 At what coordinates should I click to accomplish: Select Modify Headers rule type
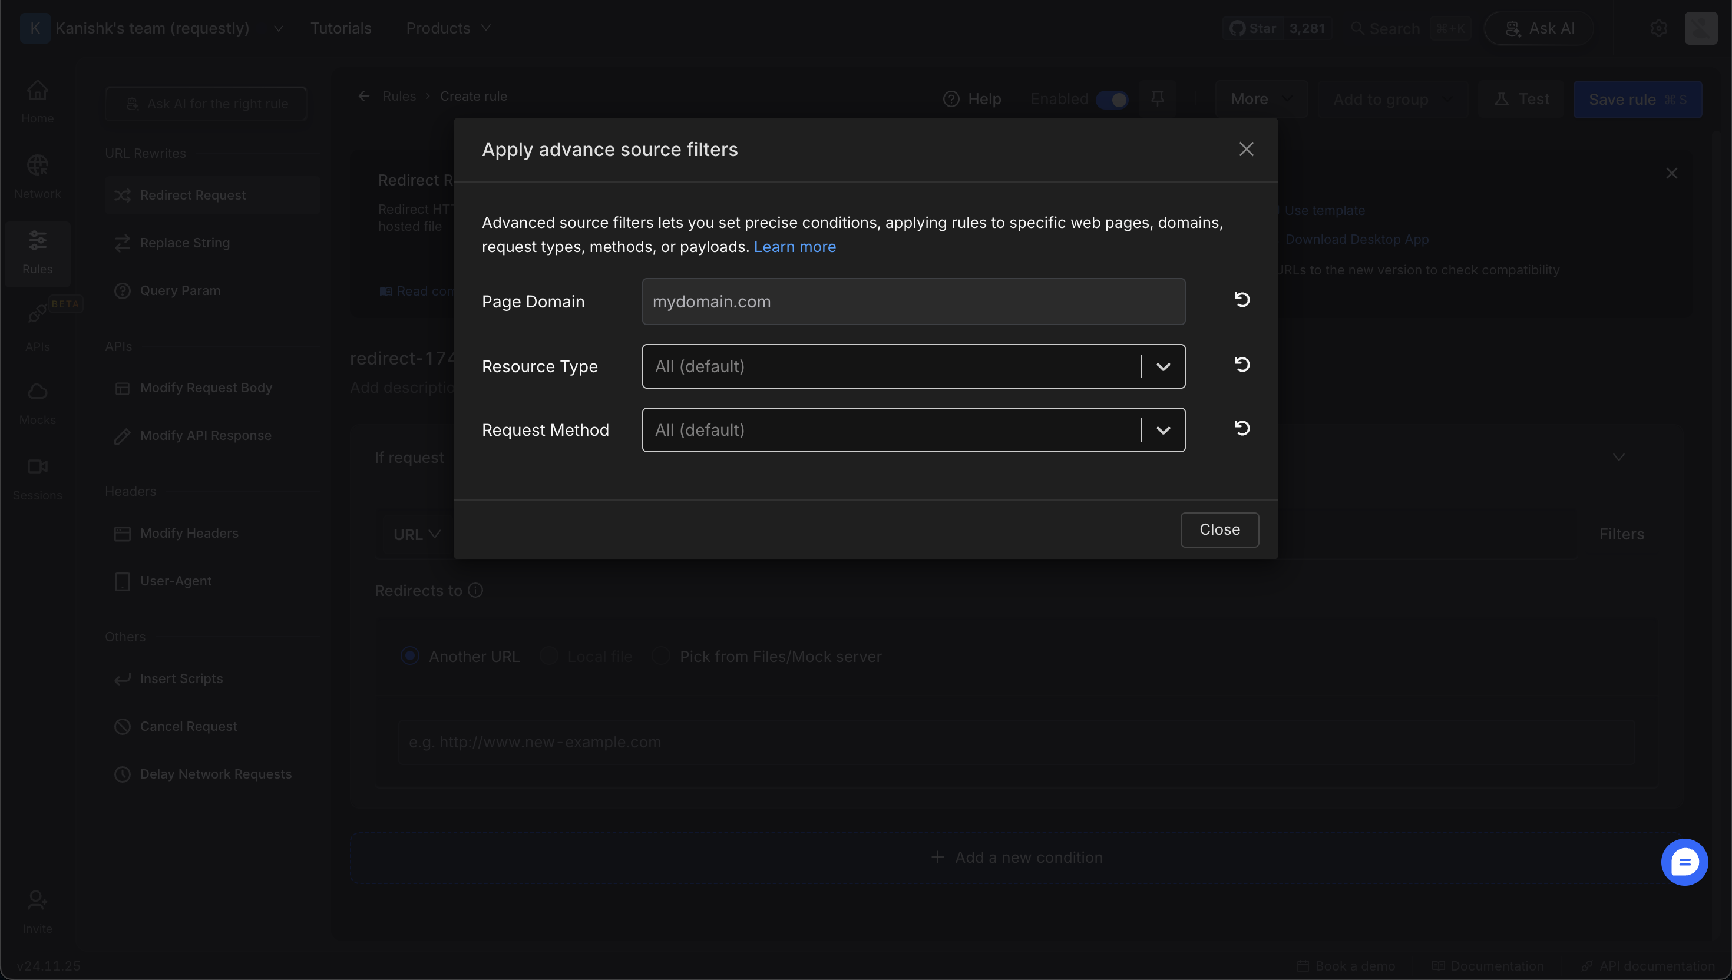tap(189, 533)
